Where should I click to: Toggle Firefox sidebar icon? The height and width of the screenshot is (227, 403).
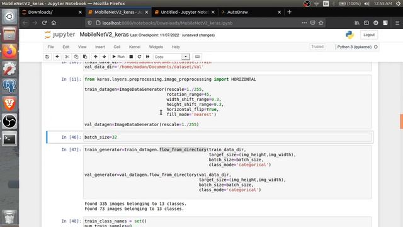coord(366,23)
